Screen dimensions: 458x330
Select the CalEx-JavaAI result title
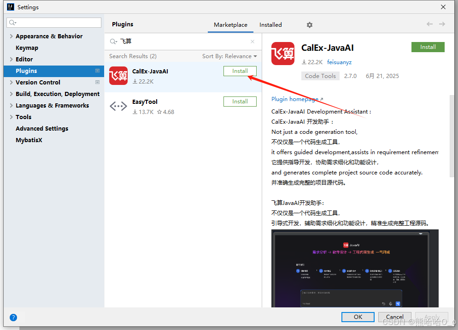pyautogui.click(x=150, y=72)
